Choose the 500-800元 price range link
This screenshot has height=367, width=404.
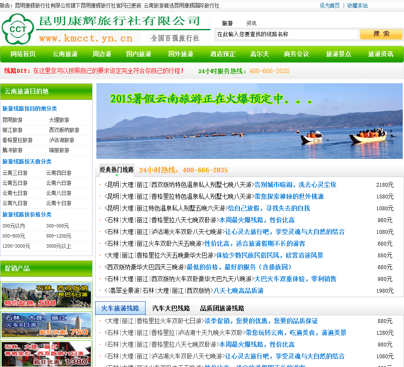pyautogui.click(x=13, y=236)
